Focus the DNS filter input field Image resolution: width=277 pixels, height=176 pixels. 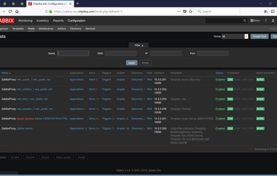click(x=121, y=53)
